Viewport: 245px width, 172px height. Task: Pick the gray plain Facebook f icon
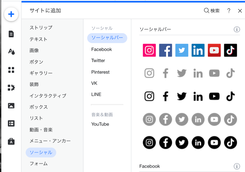165,73
